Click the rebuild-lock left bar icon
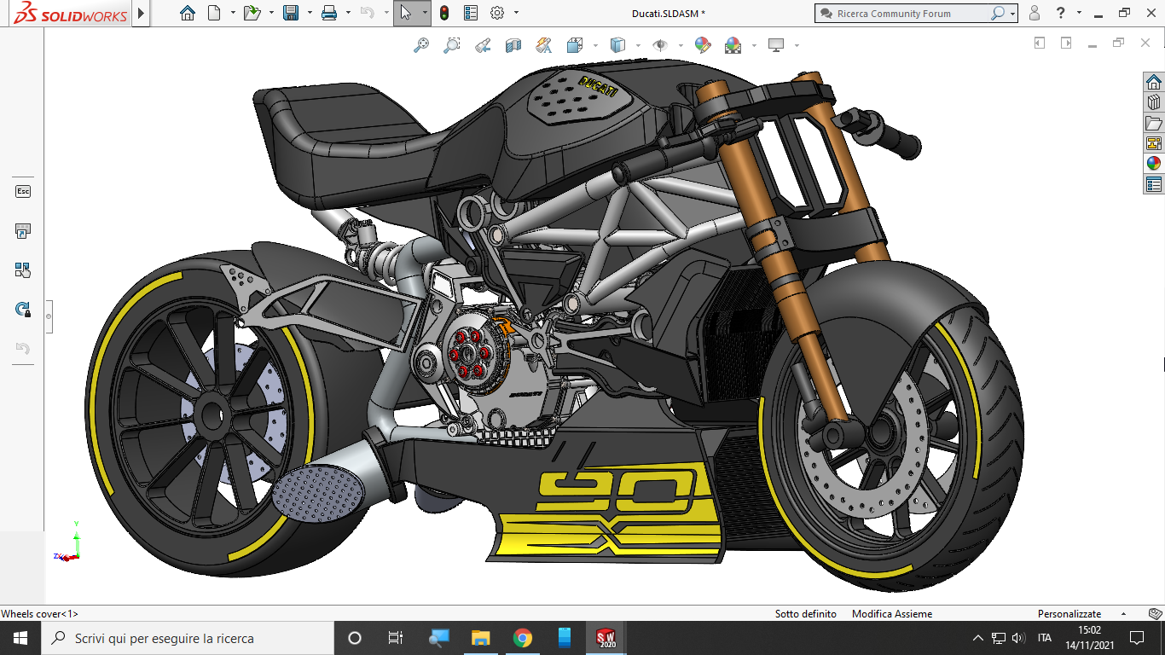Image resolution: width=1165 pixels, height=655 pixels. [23, 310]
